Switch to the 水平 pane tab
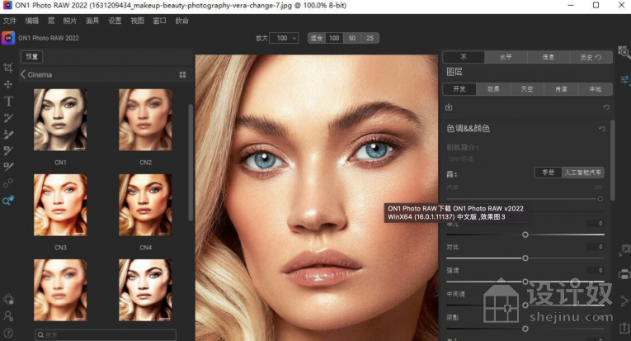Viewport: 631px width, 341px height. pyautogui.click(x=506, y=57)
